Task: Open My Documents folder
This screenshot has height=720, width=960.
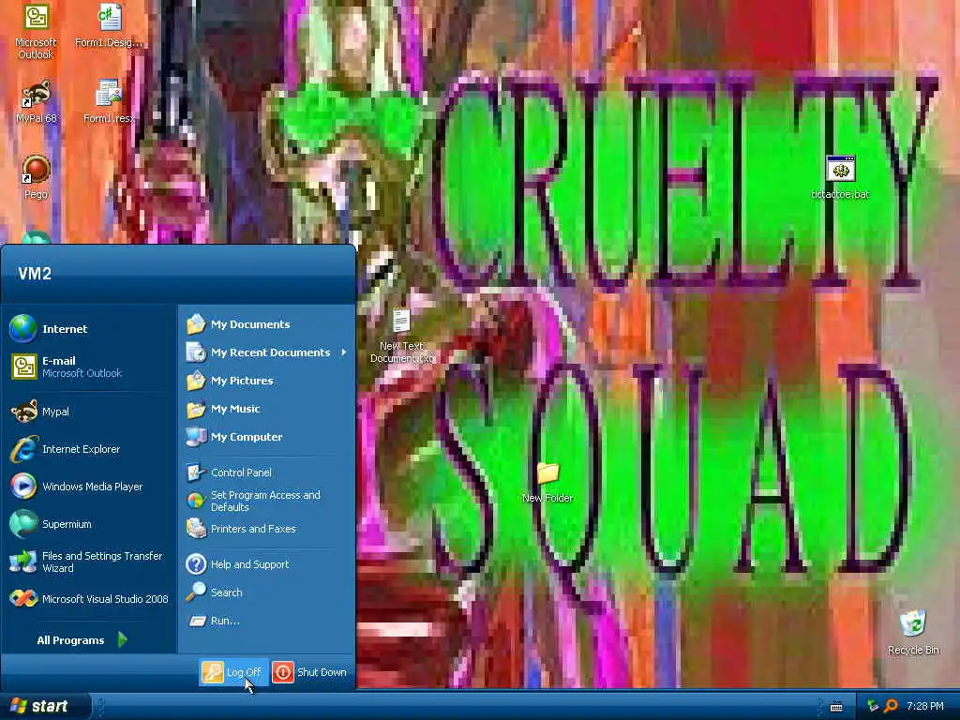Action: (x=266, y=323)
